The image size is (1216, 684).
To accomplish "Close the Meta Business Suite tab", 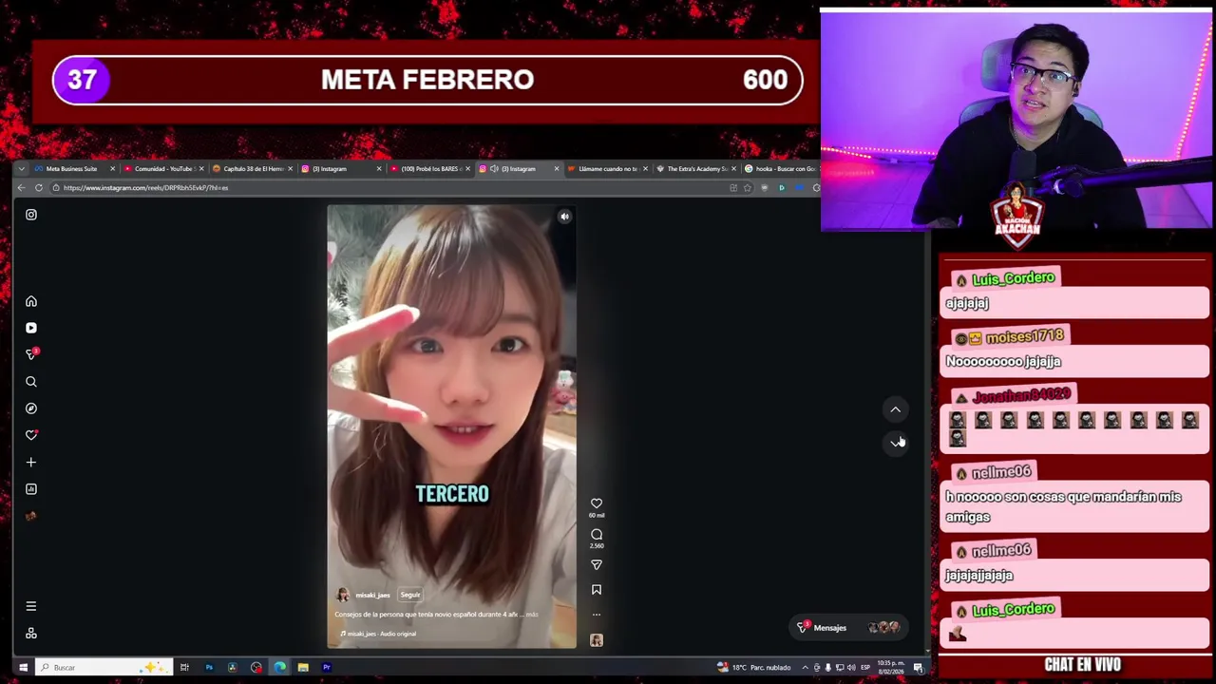I will coord(112,169).
